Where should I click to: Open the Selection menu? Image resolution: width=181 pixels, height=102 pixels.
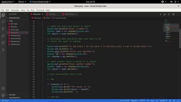point(15,10)
